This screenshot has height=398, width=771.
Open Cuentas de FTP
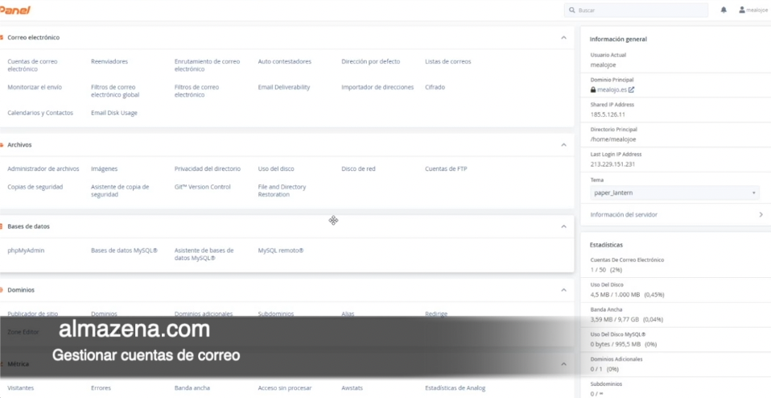pyautogui.click(x=446, y=169)
